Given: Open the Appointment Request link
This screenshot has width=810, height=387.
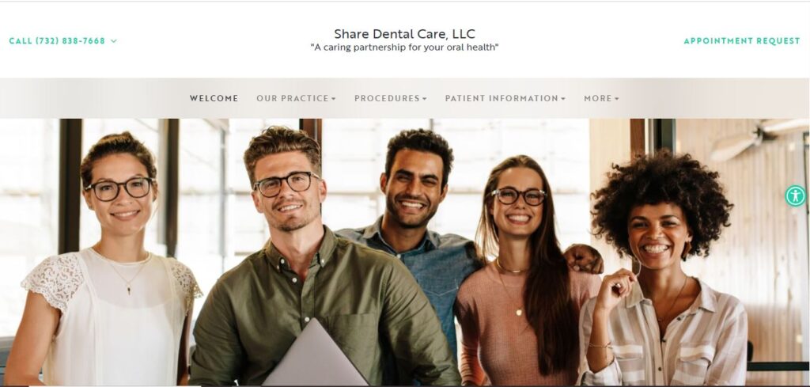Looking at the screenshot, I should (741, 41).
